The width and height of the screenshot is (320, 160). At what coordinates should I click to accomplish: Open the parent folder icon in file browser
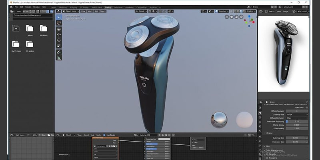coord(16,28)
